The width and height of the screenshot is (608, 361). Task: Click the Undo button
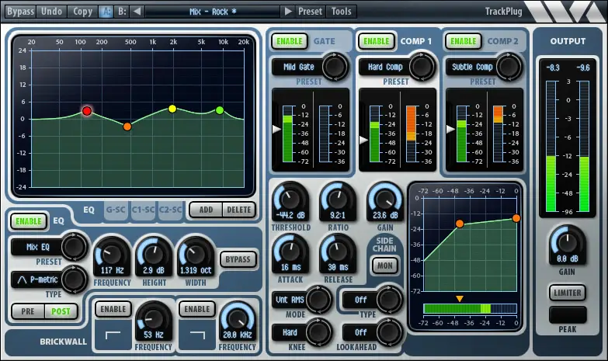click(x=51, y=12)
